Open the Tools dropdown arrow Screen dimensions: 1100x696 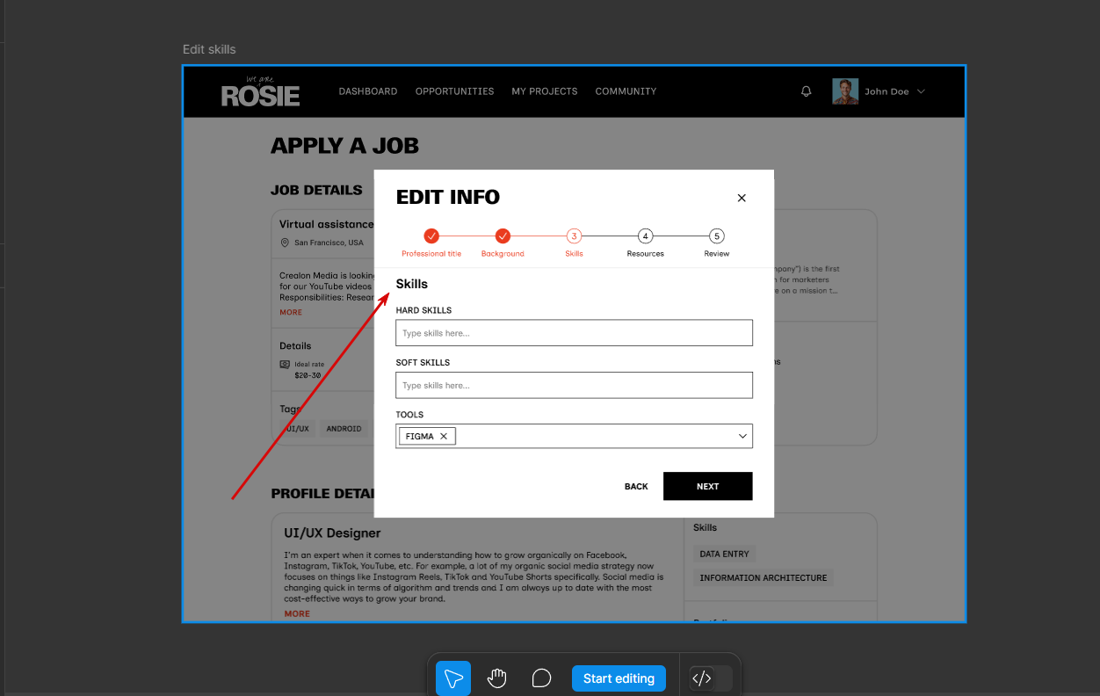(x=742, y=436)
